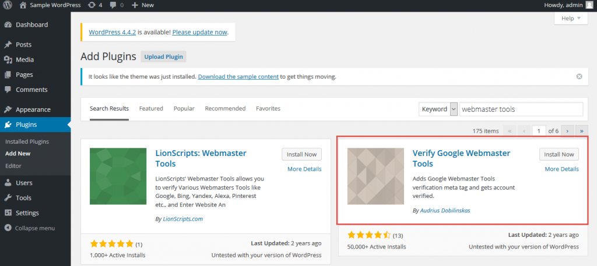Open the Appearance menu
The image size is (597, 266).
pos(35,109)
